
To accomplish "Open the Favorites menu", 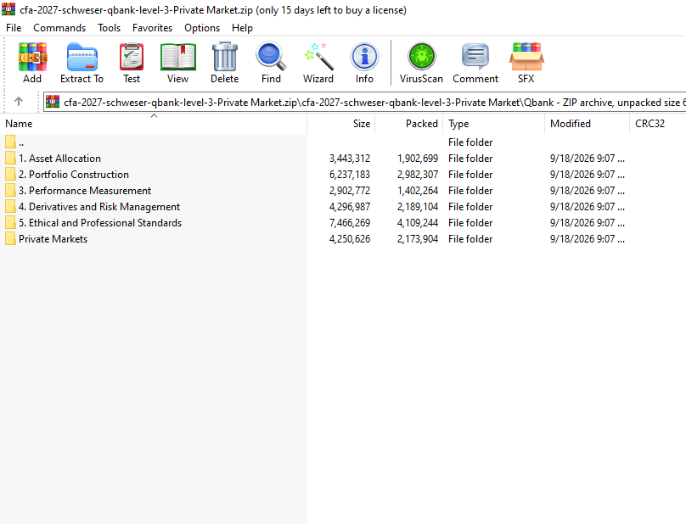I will click(152, 28).
